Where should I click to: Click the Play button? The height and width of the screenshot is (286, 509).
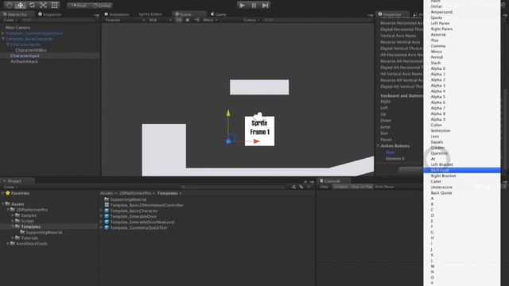coord(242,6)
